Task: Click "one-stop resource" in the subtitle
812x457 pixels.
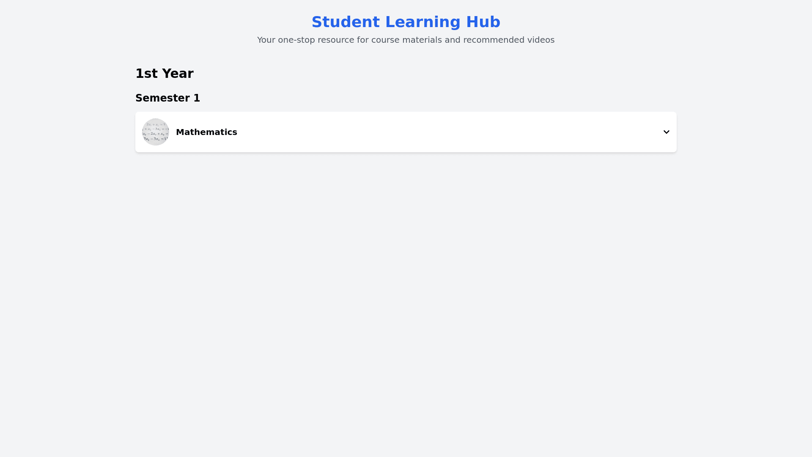Action: pyautogui.click(x=316, y=40)
